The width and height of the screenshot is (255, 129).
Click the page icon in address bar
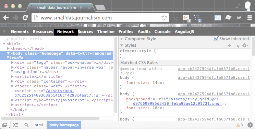point(36,18)
